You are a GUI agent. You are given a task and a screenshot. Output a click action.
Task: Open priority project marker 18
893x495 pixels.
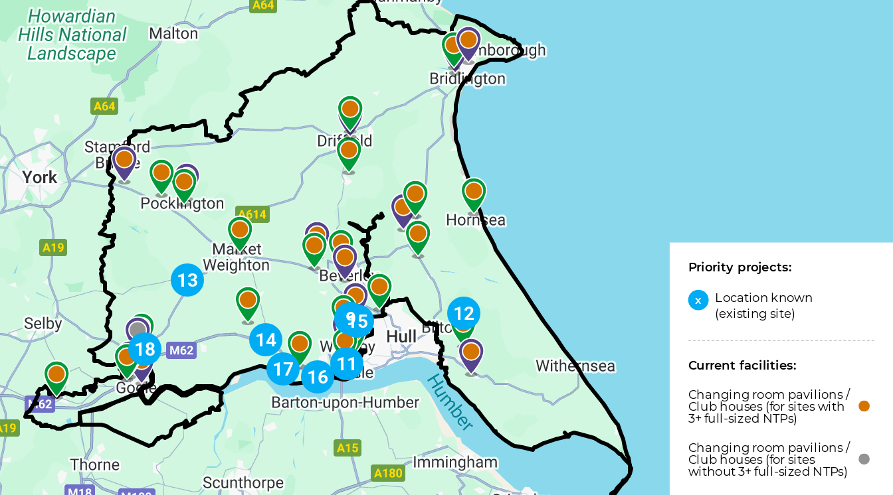coord(145,349)
